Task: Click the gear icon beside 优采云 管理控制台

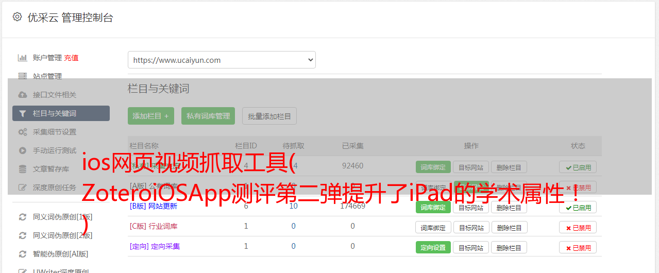Action: [17, 17]
